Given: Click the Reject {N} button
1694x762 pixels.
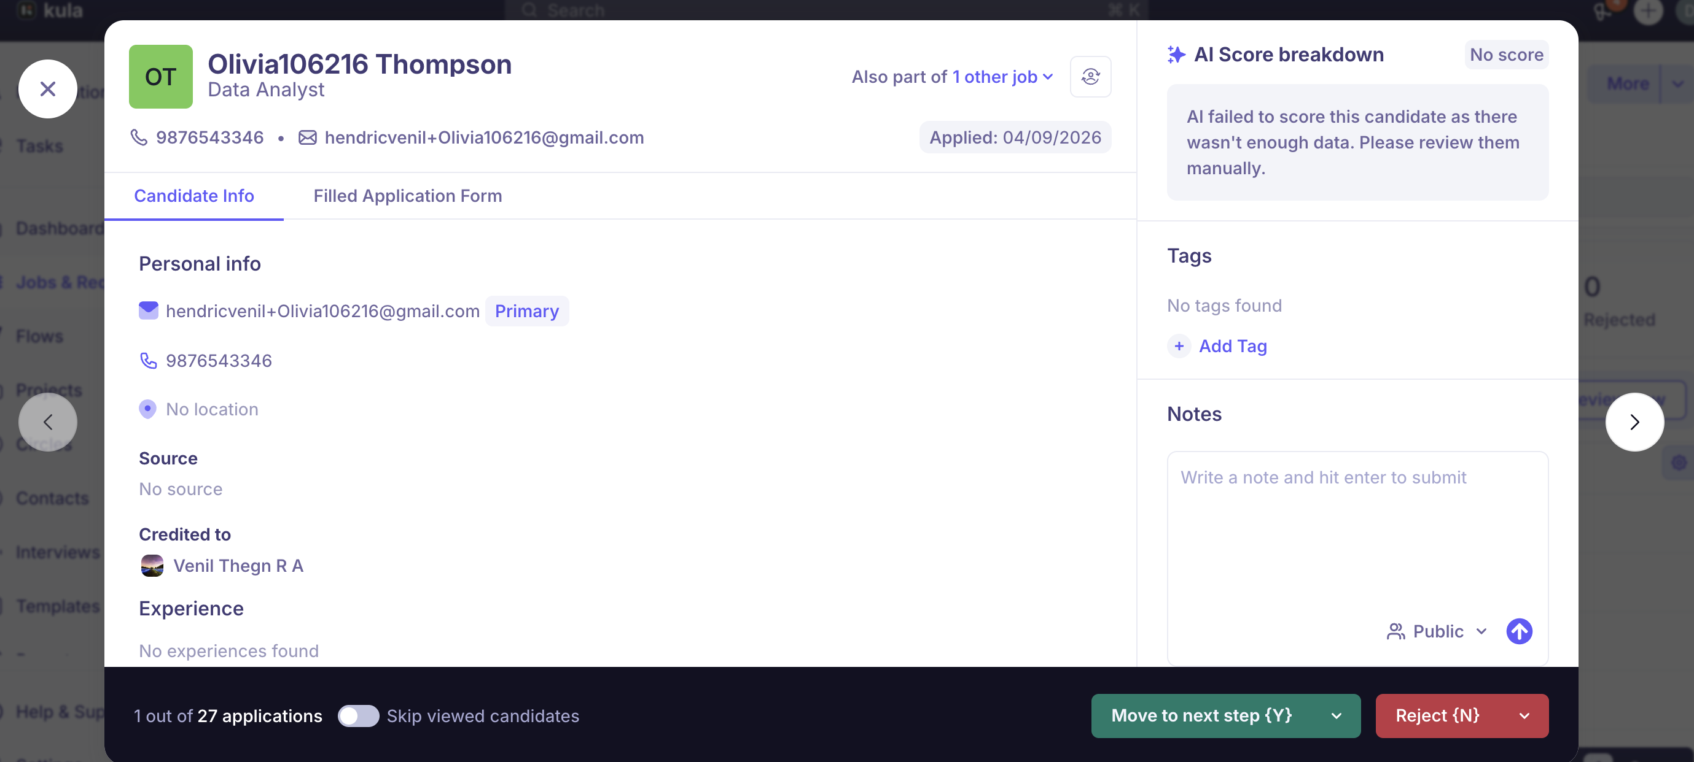Looking at the screenshot, I should [1437, 715].
